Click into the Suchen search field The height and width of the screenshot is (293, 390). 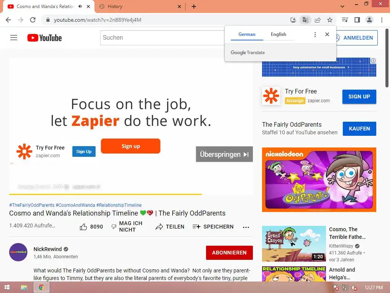coord(162,38)
